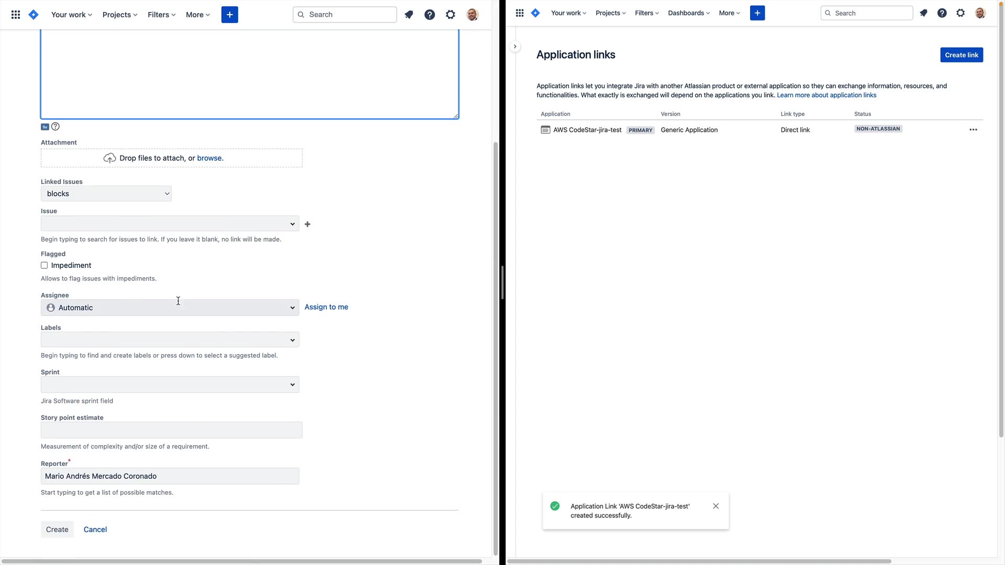This screenshot has height=565, width=1005.
Task: Click the Create link button
Action: point(961,55)
